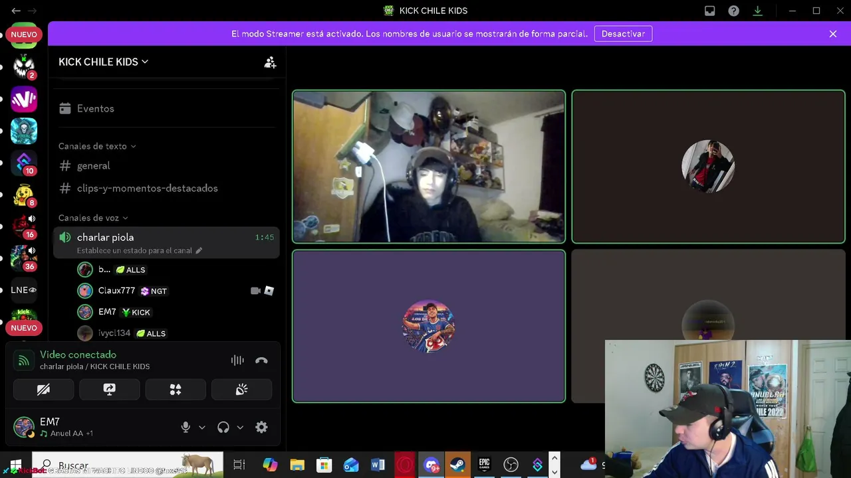Open user settings gear
851x478 pixels.
261,428
